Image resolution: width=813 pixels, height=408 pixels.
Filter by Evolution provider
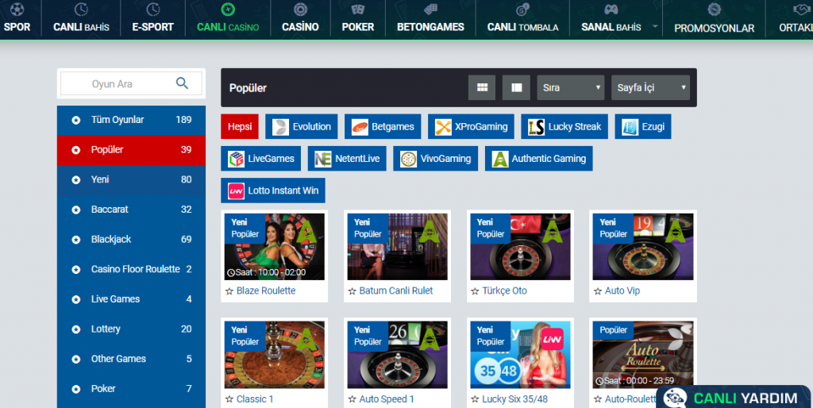click(302, 126)
